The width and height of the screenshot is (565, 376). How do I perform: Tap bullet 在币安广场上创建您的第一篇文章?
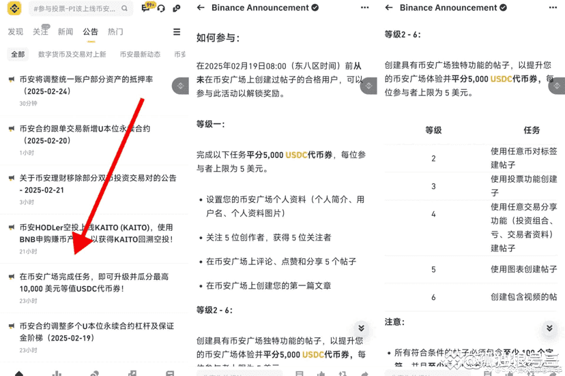[x=268, y=285]
